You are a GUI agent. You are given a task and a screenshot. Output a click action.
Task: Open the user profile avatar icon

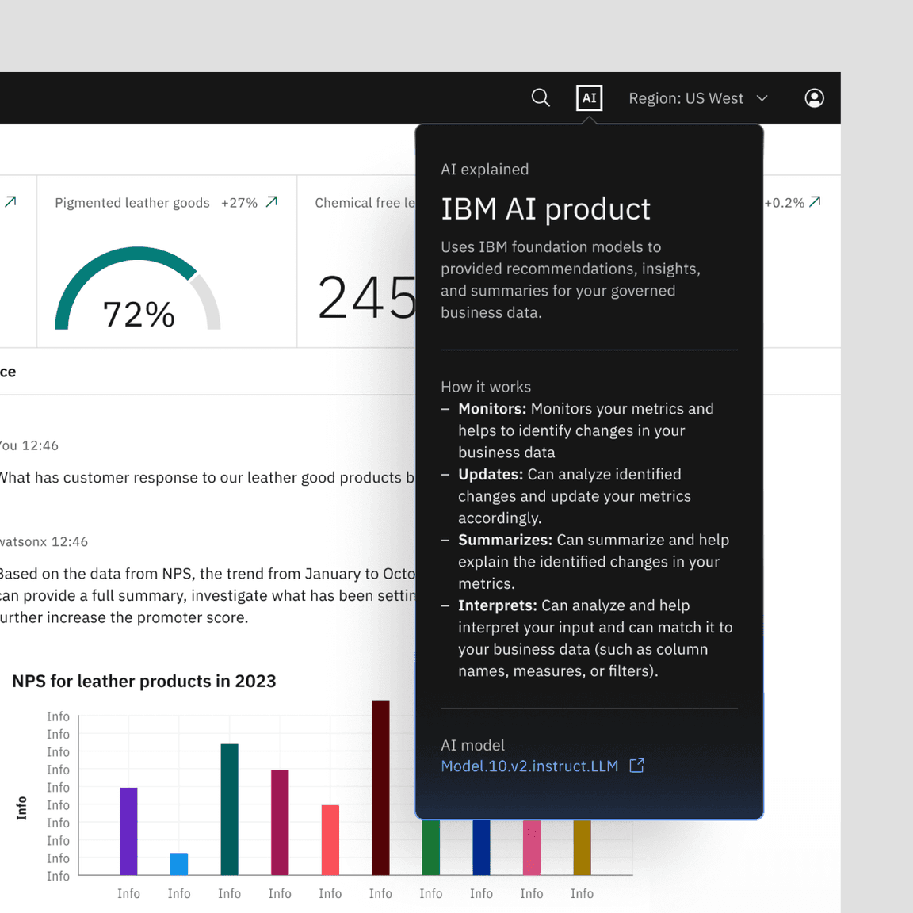pos(814,97)
